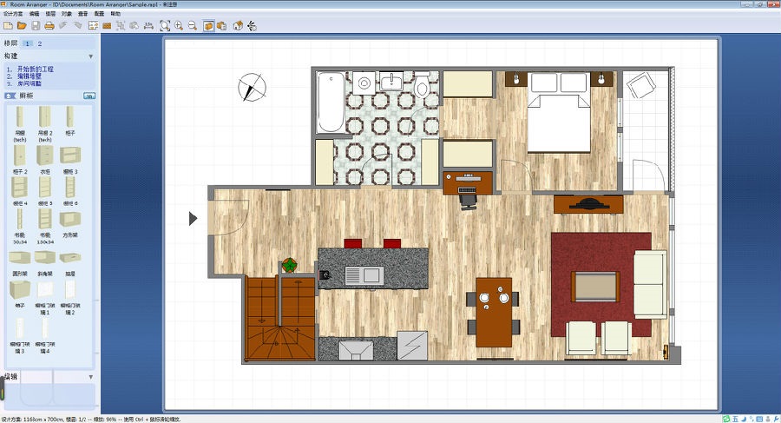
Task: Click the object list boxes icon
Action: click(x=221, y=25)
